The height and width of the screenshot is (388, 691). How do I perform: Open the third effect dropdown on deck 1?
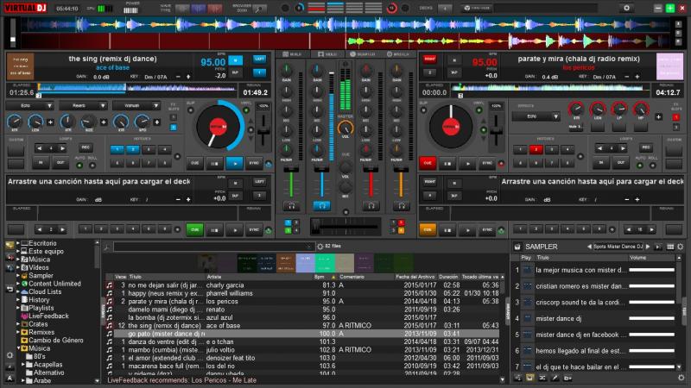click(x=136, y=106)
